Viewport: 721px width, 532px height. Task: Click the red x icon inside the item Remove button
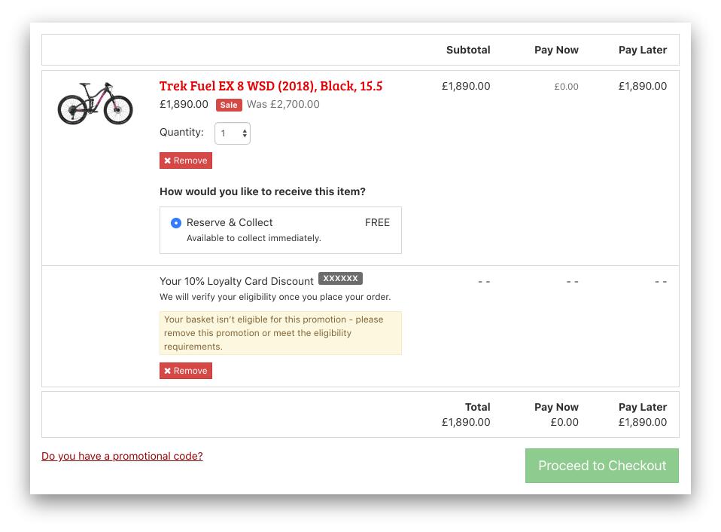[168, 160]
